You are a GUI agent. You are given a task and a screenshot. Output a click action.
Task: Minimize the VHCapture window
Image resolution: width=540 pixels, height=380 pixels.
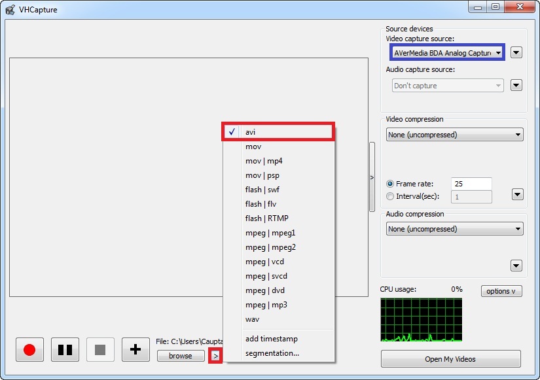point(478,7)
